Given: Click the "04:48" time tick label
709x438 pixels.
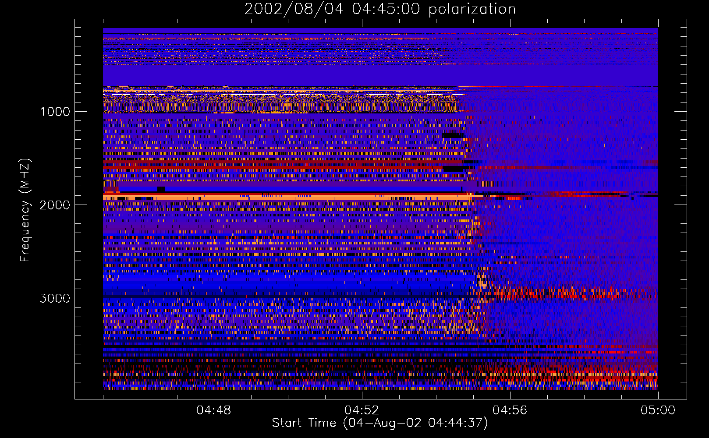Looking at the screenshot, I should coord(213,410).
